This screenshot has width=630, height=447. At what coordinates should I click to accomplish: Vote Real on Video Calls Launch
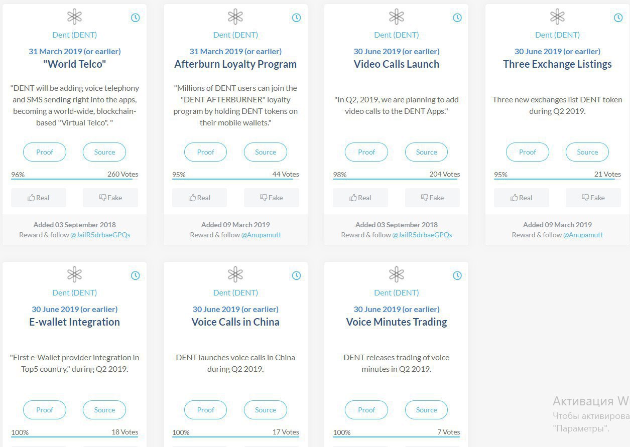pos(360,198)
